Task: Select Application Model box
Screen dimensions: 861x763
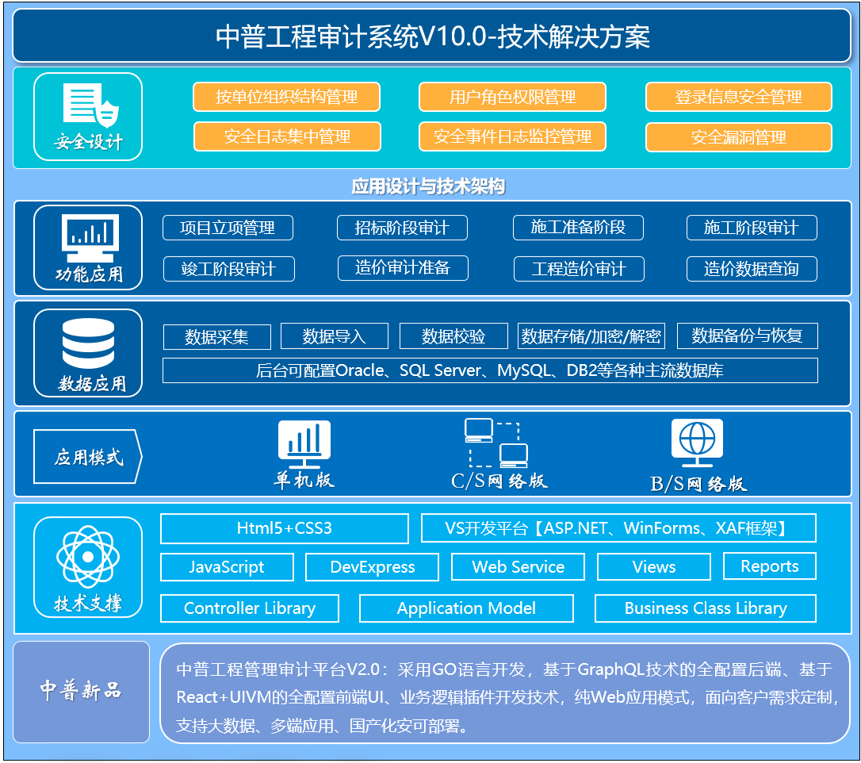Action: click(x=466, y=608)
